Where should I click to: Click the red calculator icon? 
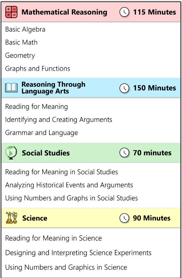[x=11, y=12]
